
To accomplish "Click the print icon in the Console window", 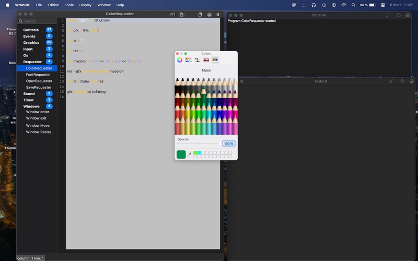I will click(408, 15).
